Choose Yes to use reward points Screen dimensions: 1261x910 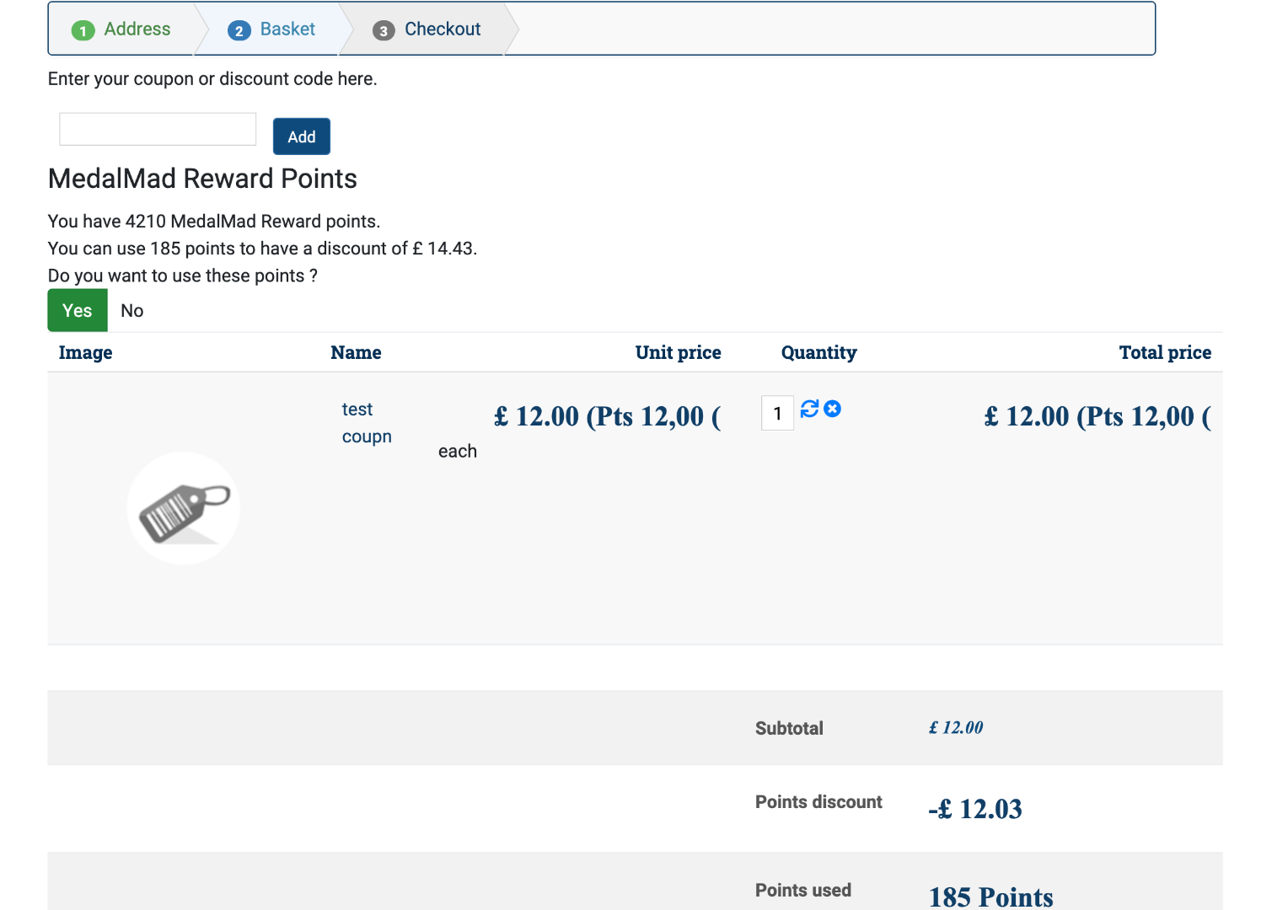[78, 311]
